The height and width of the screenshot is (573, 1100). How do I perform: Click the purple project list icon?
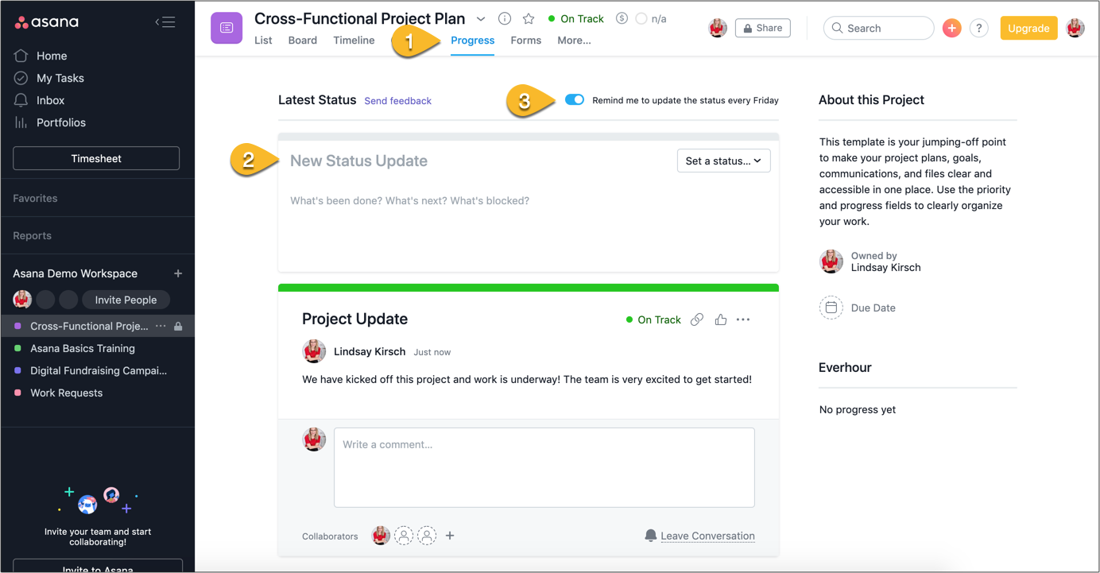(x=227, y=28)
